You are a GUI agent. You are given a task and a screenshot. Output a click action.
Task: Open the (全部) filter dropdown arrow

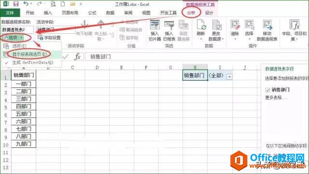(229, 77)
